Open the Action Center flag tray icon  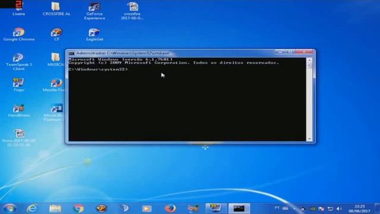point(321,209)
